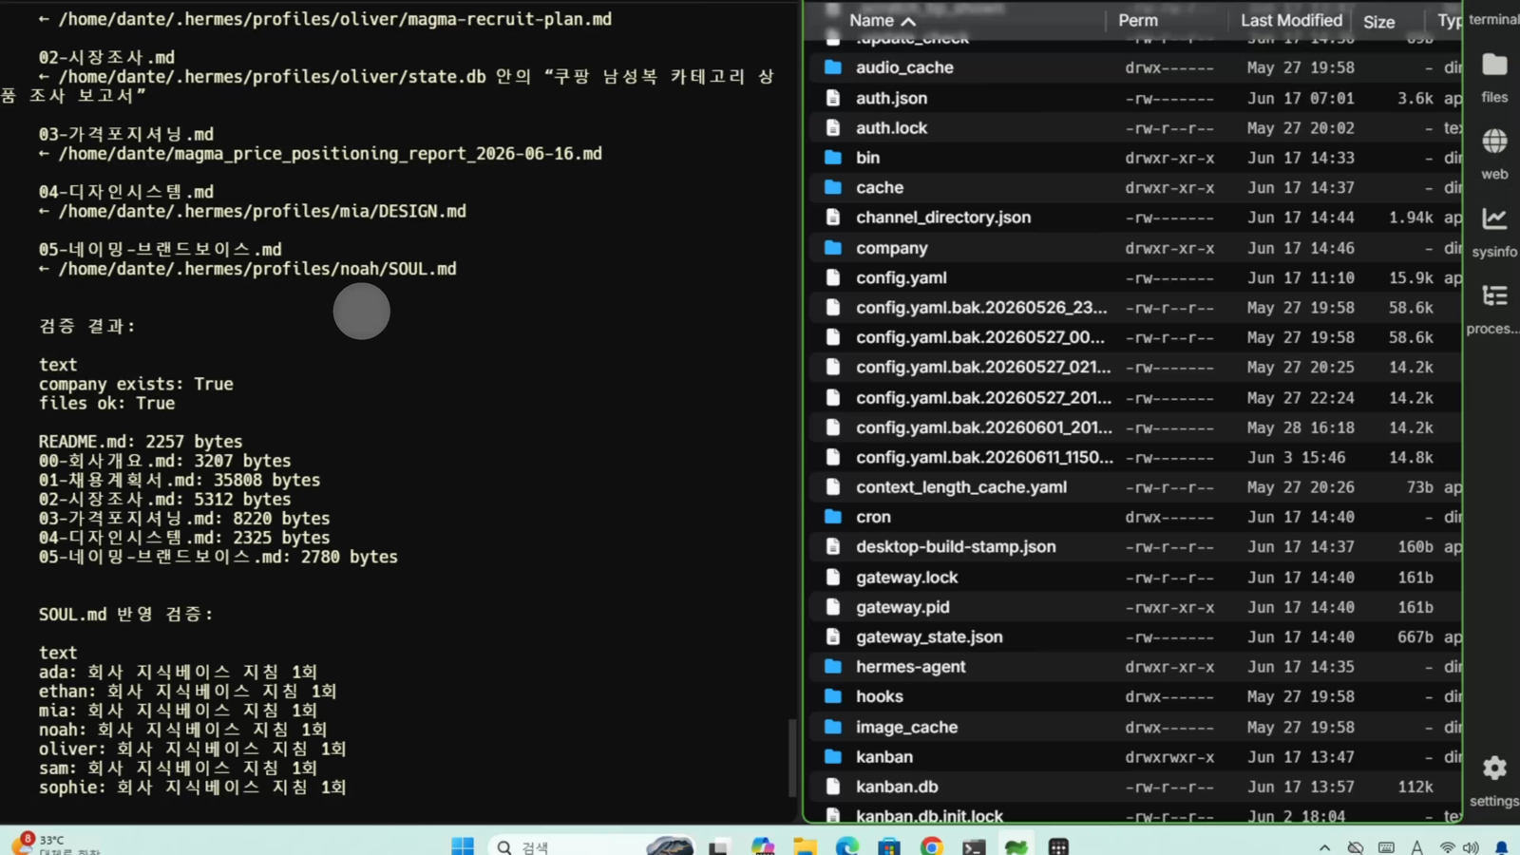Image resolution: width=1520 pixels, height=855 pixels.
Task: Open the company folder icon
Action: 833,248
